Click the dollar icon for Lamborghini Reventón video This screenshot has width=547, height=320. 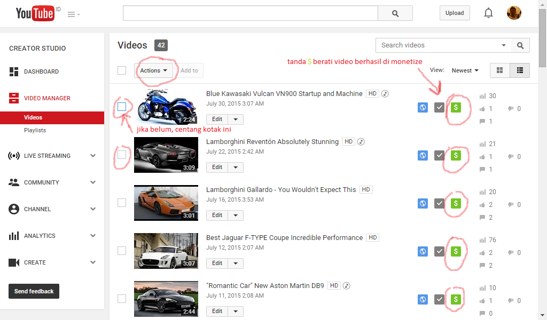(456, 156)
